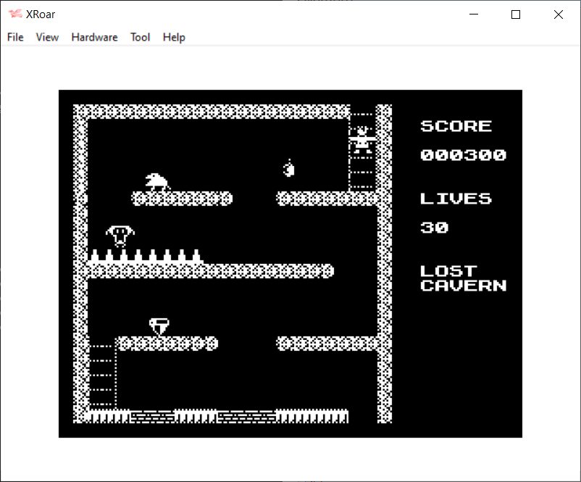Click the player character on the ladder
The image size is (581, 482).
(362, 140)
